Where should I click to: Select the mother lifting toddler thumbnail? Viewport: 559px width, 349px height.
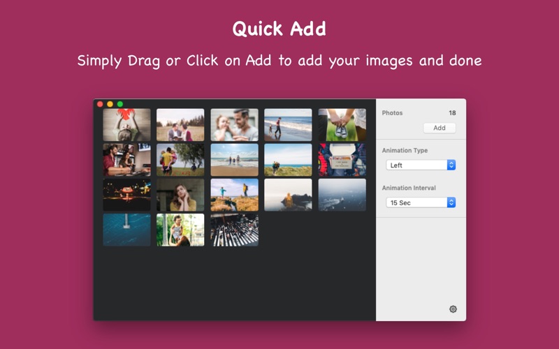(x=180, y=230)
